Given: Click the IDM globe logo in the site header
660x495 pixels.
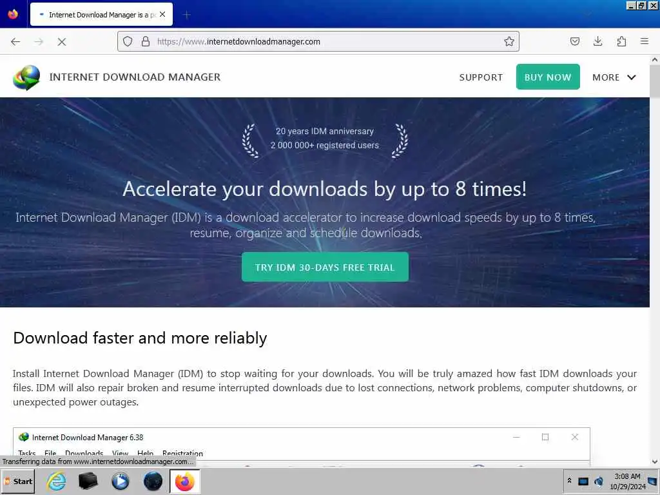Looking at the screenshot, I should 26,77.
